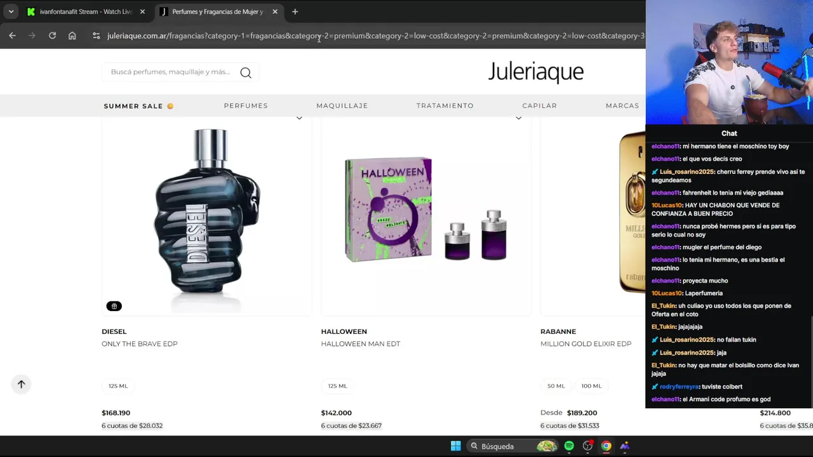The width and height of the screenshot is (813, 457).
Task: Open the tab search dropdown arrow
Action: tap(11, 11)
